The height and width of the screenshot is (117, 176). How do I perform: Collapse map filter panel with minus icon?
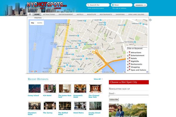click(x=147, y=72)
